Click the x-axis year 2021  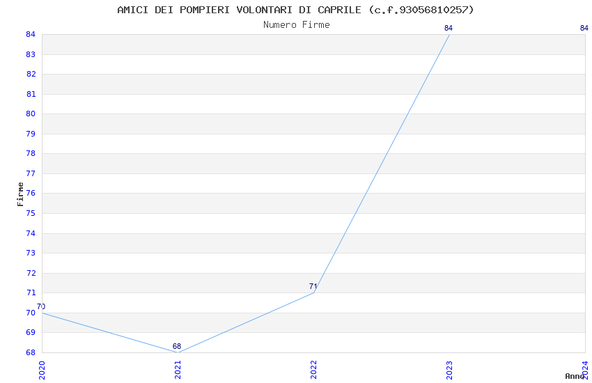(x=178, y=370)
